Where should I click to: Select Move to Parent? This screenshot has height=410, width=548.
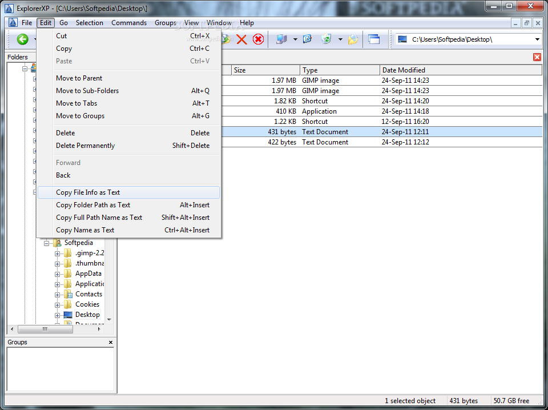[x=129, y=78]
